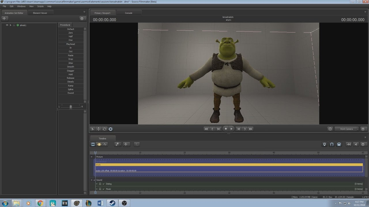The width and height of the screenshot is (369, 207).
Task: Toggle visibility eye for shrek1
Action: coord(7,25)
